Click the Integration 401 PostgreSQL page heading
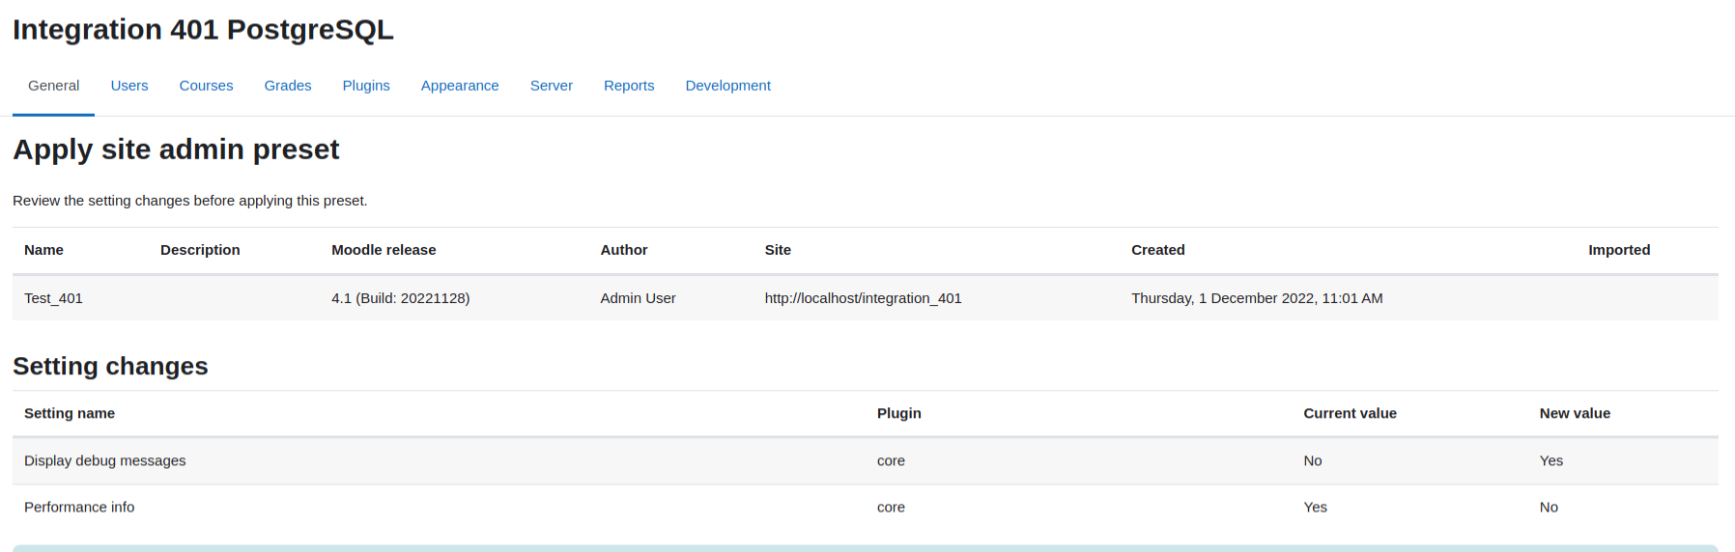Image resolution: width=1735 pixels, height=552 pixels. pos(203,30)
